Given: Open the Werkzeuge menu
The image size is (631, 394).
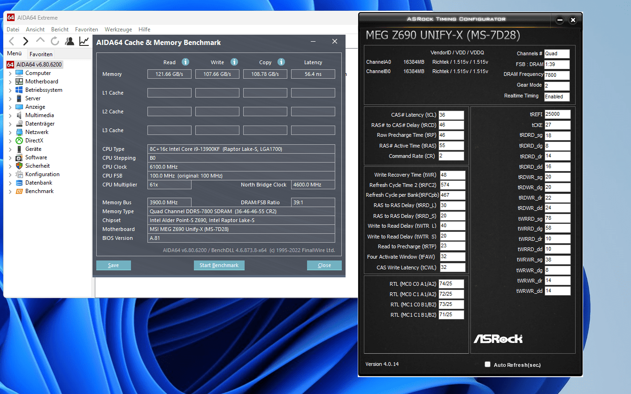Looking at the screenshot, I should (118, 29).
